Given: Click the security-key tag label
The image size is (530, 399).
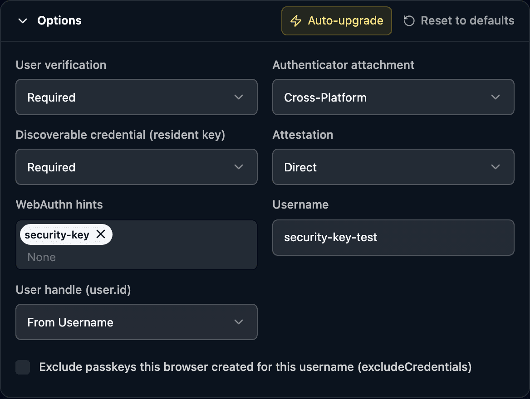Looking at the screenshot, I should pos(57,235).
